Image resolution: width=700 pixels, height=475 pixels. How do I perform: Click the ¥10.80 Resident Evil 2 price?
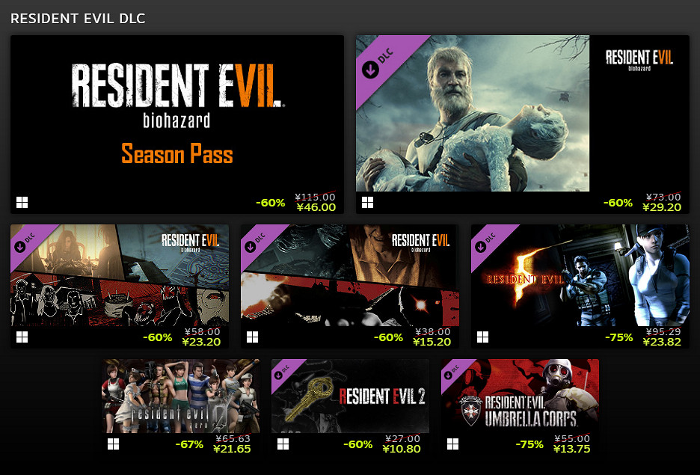[402, 449]
